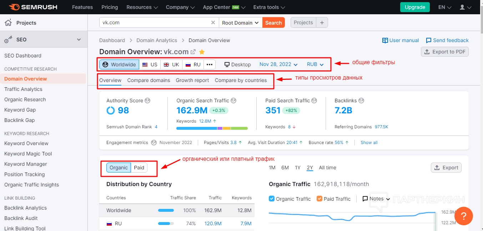Open the user account profile icon
The height and width of the screenshot is (231, 483).
[462, 7]
